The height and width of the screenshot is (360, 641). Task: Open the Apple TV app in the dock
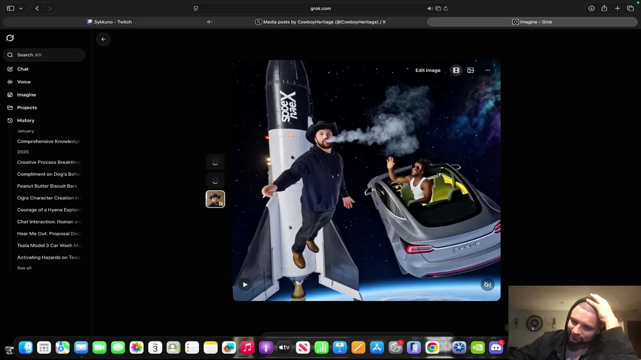(284, 347)
